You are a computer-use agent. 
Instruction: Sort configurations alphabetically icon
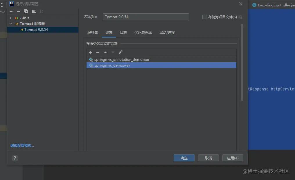click(41, 12)
